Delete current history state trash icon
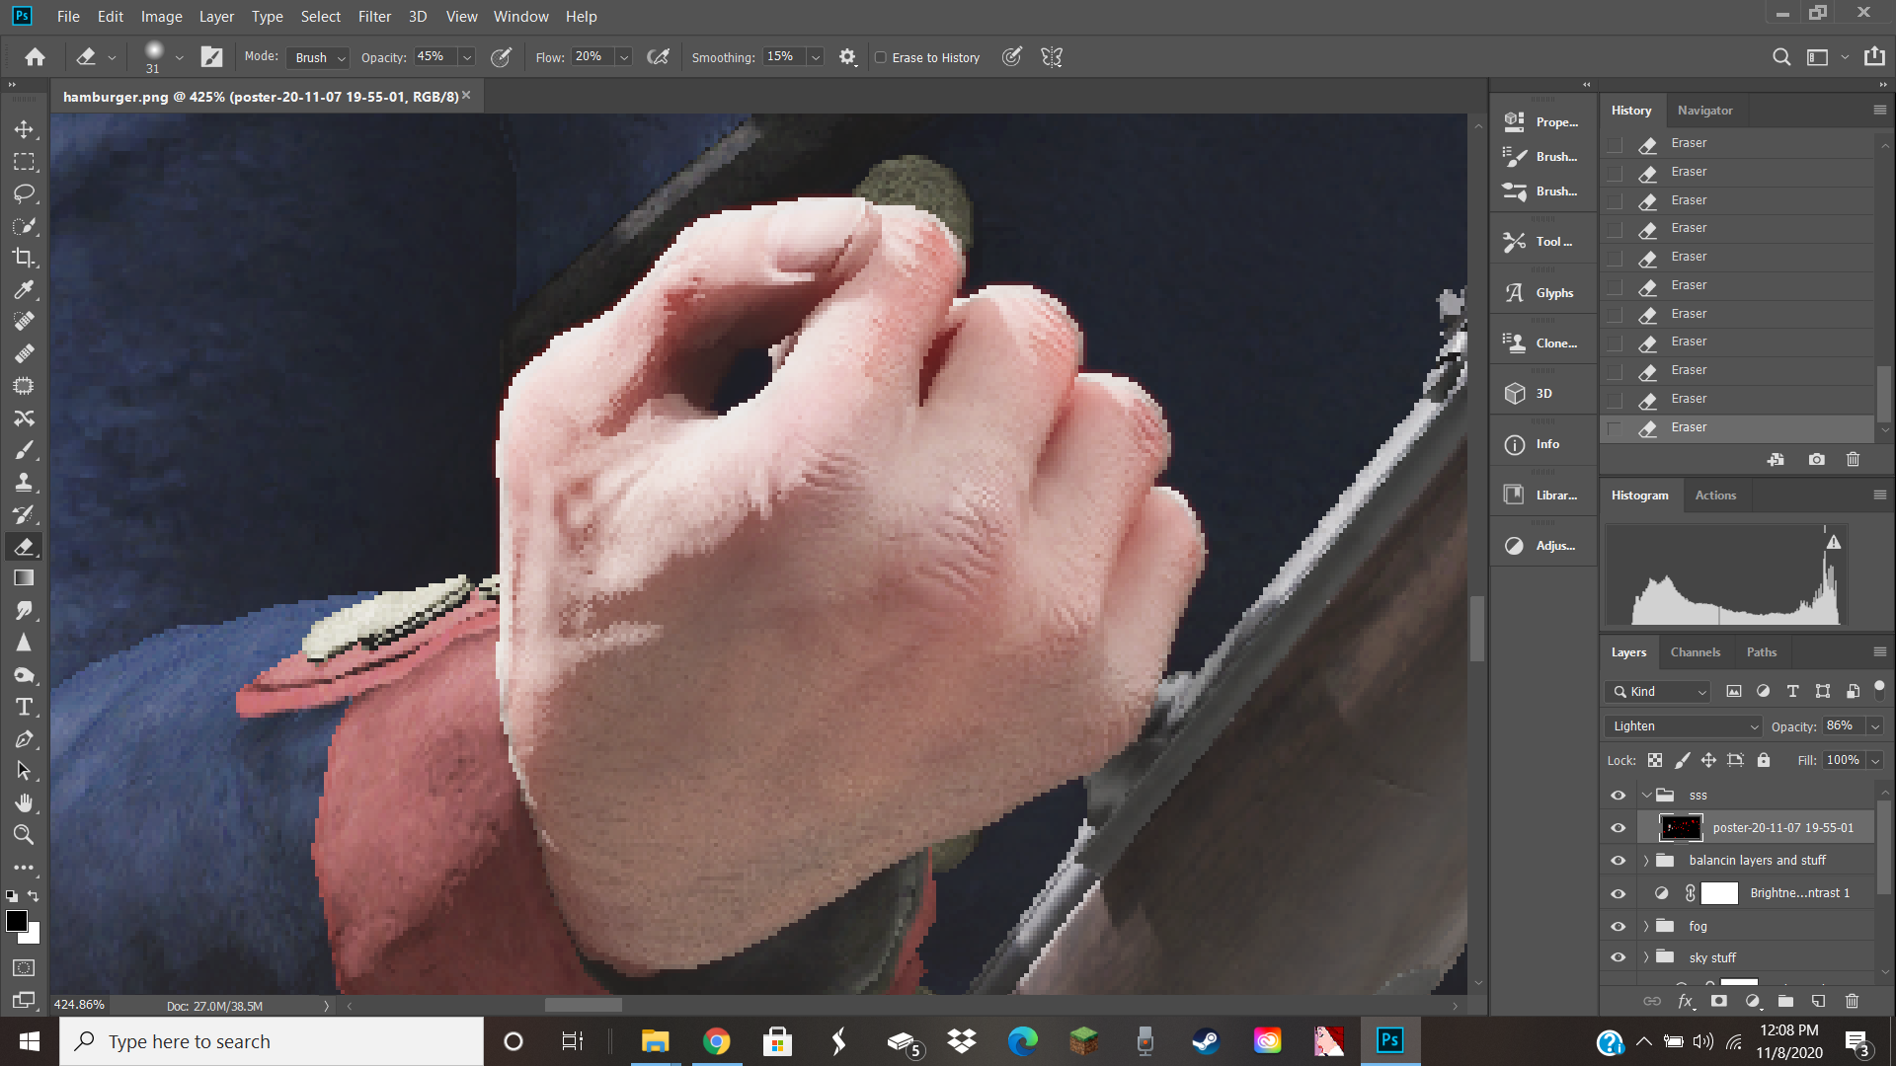 (x=1853, y=460)
